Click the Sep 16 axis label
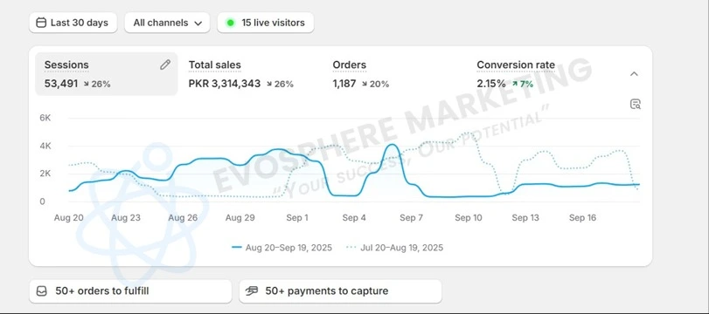The image size is (709, 314). [x=583, y=218]
